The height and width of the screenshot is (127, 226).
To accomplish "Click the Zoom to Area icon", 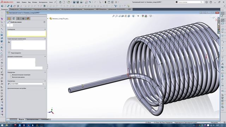I will [117, 16].
